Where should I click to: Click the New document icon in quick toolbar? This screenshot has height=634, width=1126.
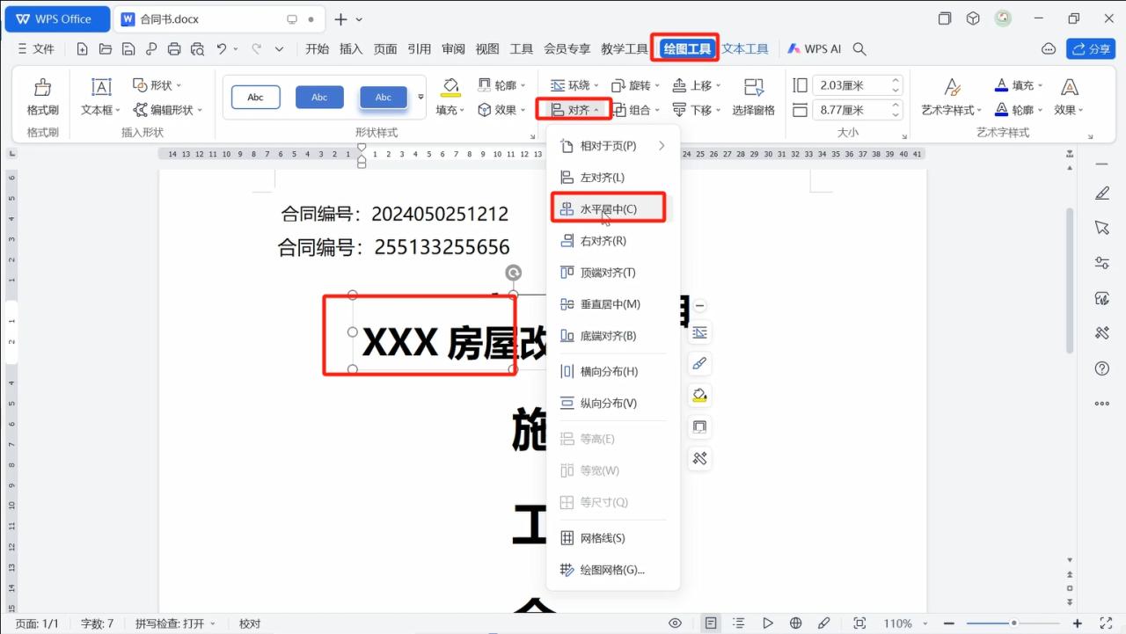[83, 49]
